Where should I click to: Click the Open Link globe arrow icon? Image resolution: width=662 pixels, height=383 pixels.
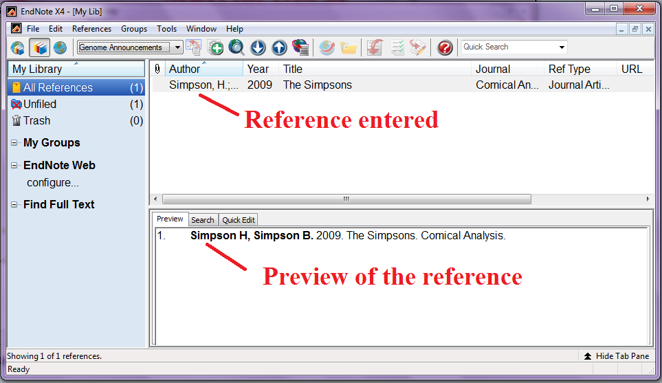(327, 47)
